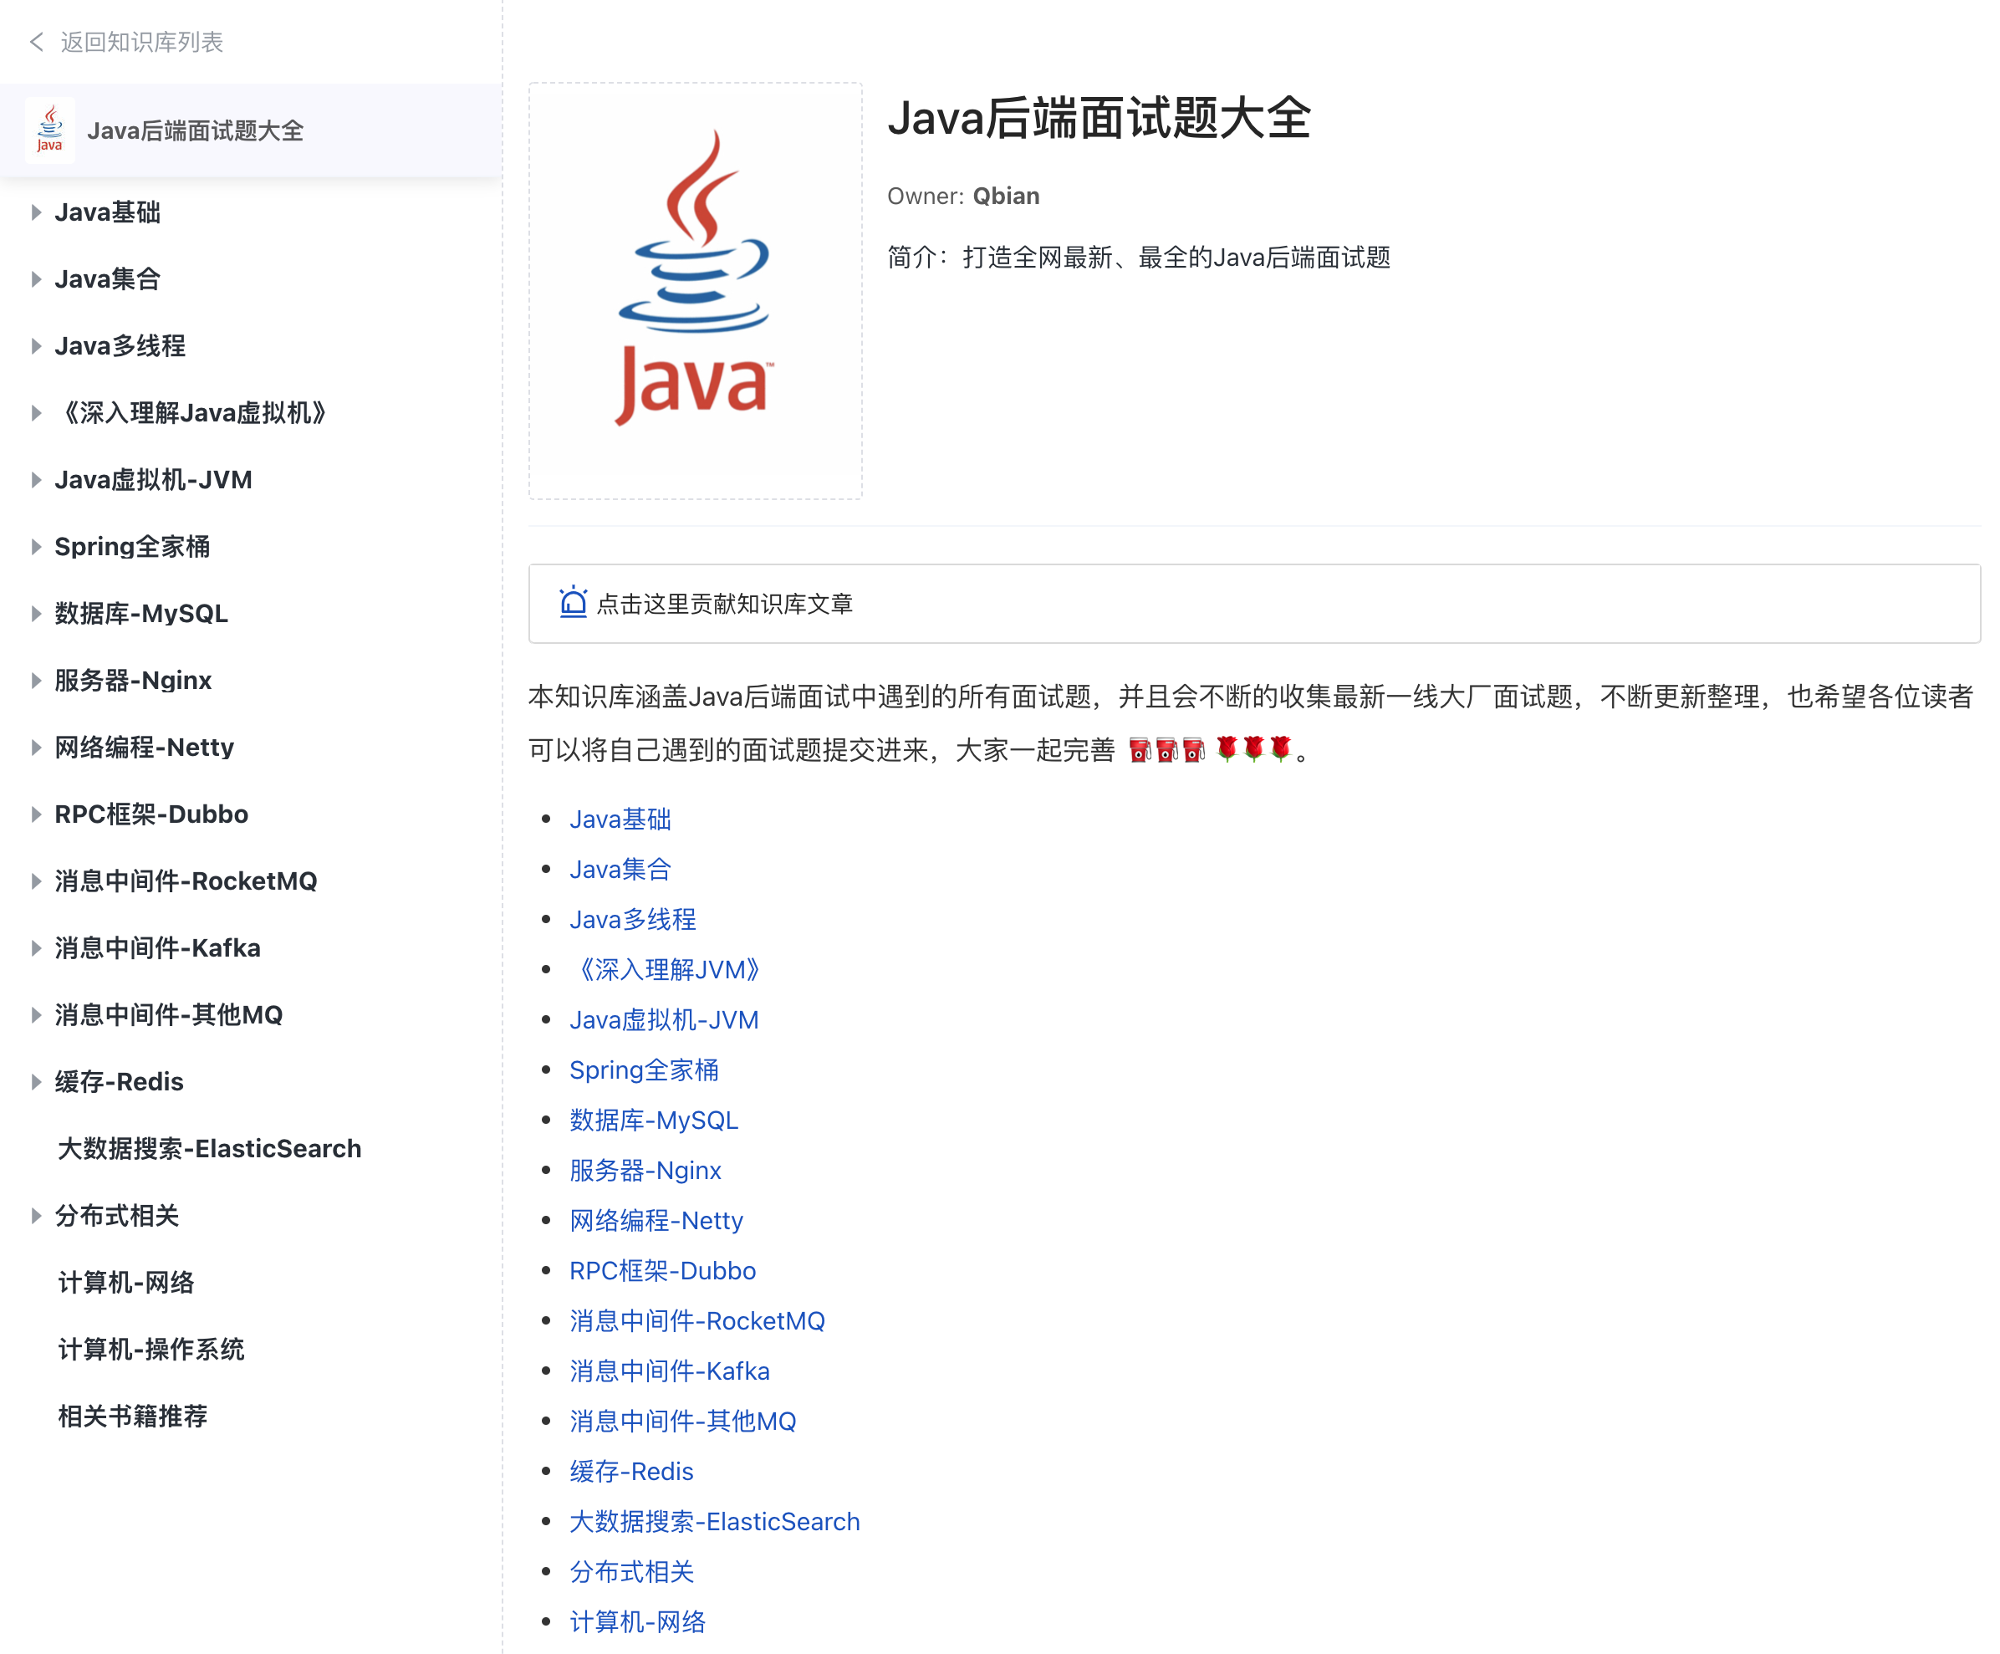Image resolution: width=2000 pixels, height=1654 pixels.
Task: Follow the Java集合 link in content list
Action: click(620, 870)
